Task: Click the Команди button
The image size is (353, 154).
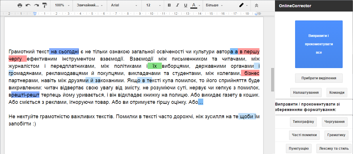Action: tap(337, 93)
